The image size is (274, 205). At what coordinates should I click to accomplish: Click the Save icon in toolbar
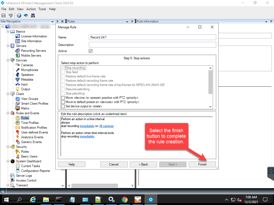(3, 15)
